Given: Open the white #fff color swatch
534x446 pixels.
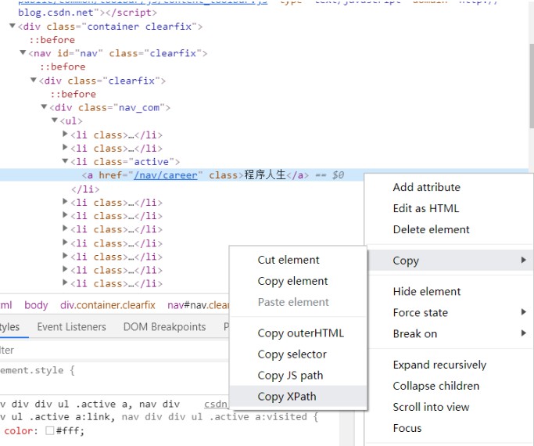Looking at the screenshot, I should tap(50, 430).
